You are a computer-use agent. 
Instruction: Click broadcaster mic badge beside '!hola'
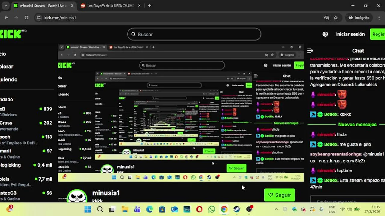pos(313,134)
